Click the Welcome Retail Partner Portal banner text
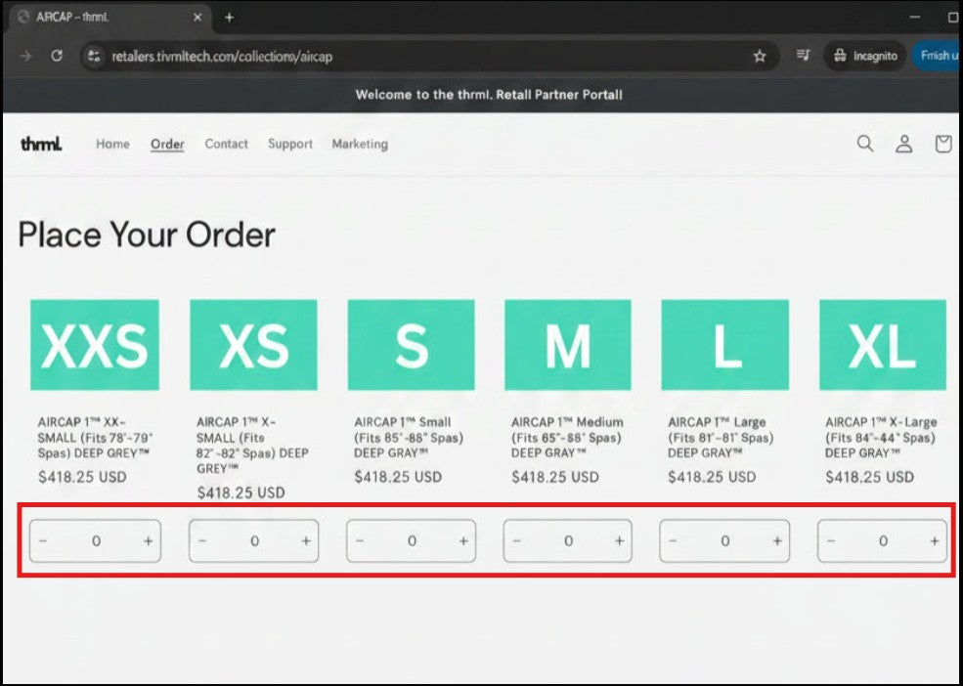The width and height of the screenshot is (963, 686). (x=489, y=95)
